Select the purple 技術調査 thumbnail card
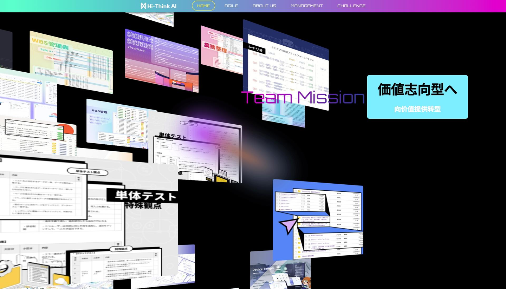This screenshot has height=289, width=506. pyautogui.click(x=162, y=61)
